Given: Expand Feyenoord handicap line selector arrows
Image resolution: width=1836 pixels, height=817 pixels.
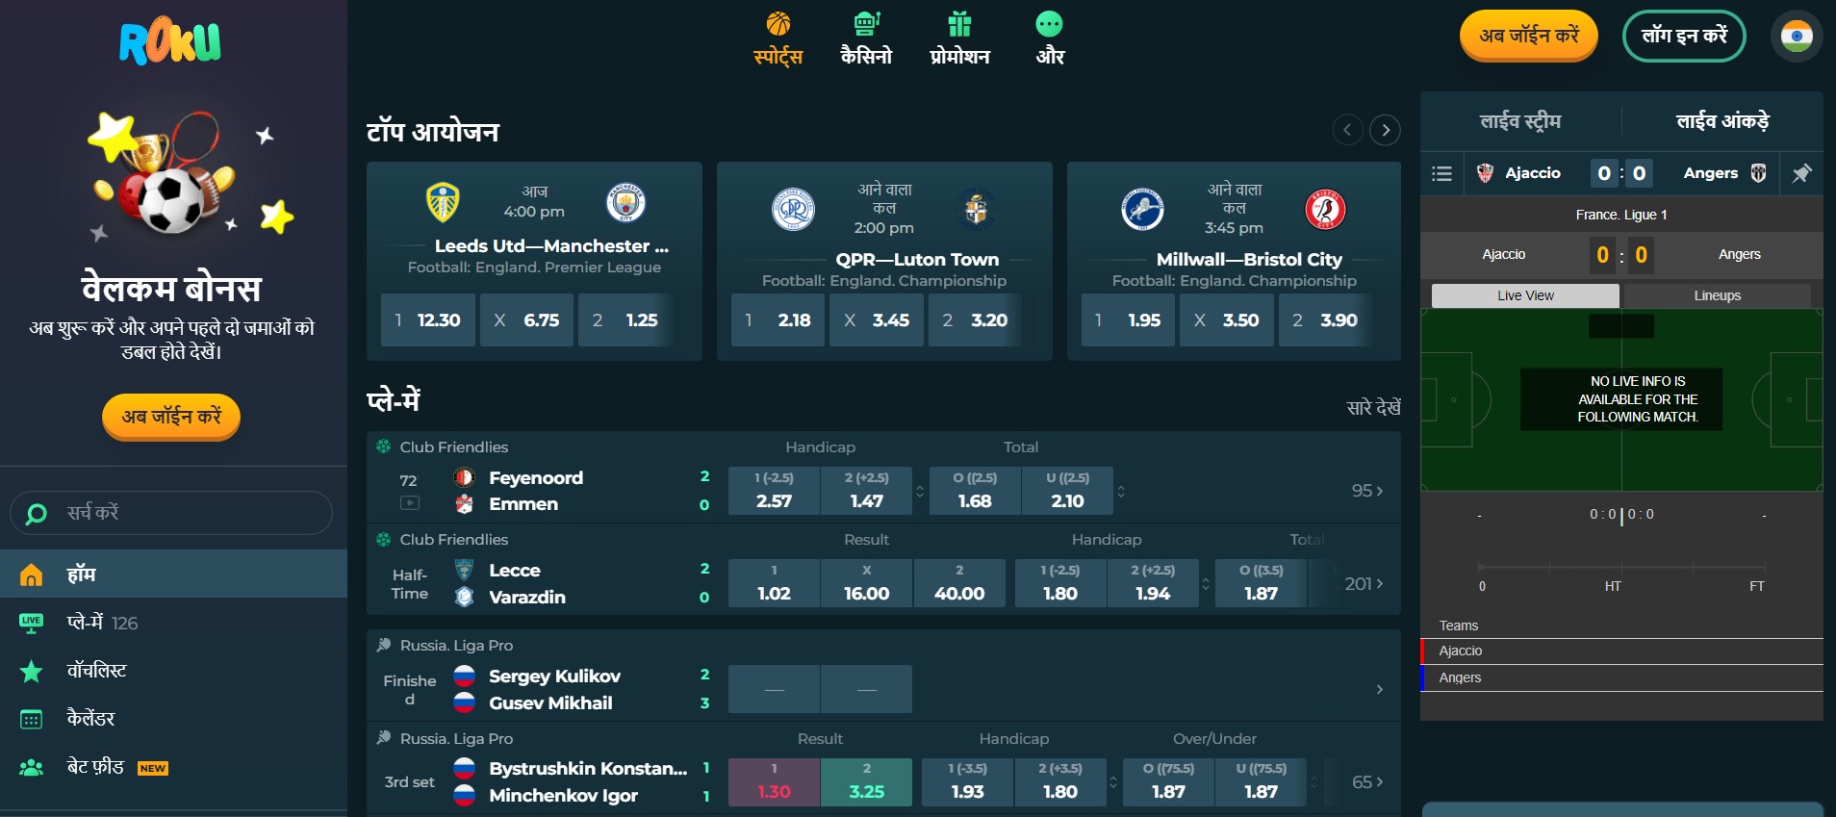Looking at the screenshot, I should pyautogui.click(x=920, y=492).
